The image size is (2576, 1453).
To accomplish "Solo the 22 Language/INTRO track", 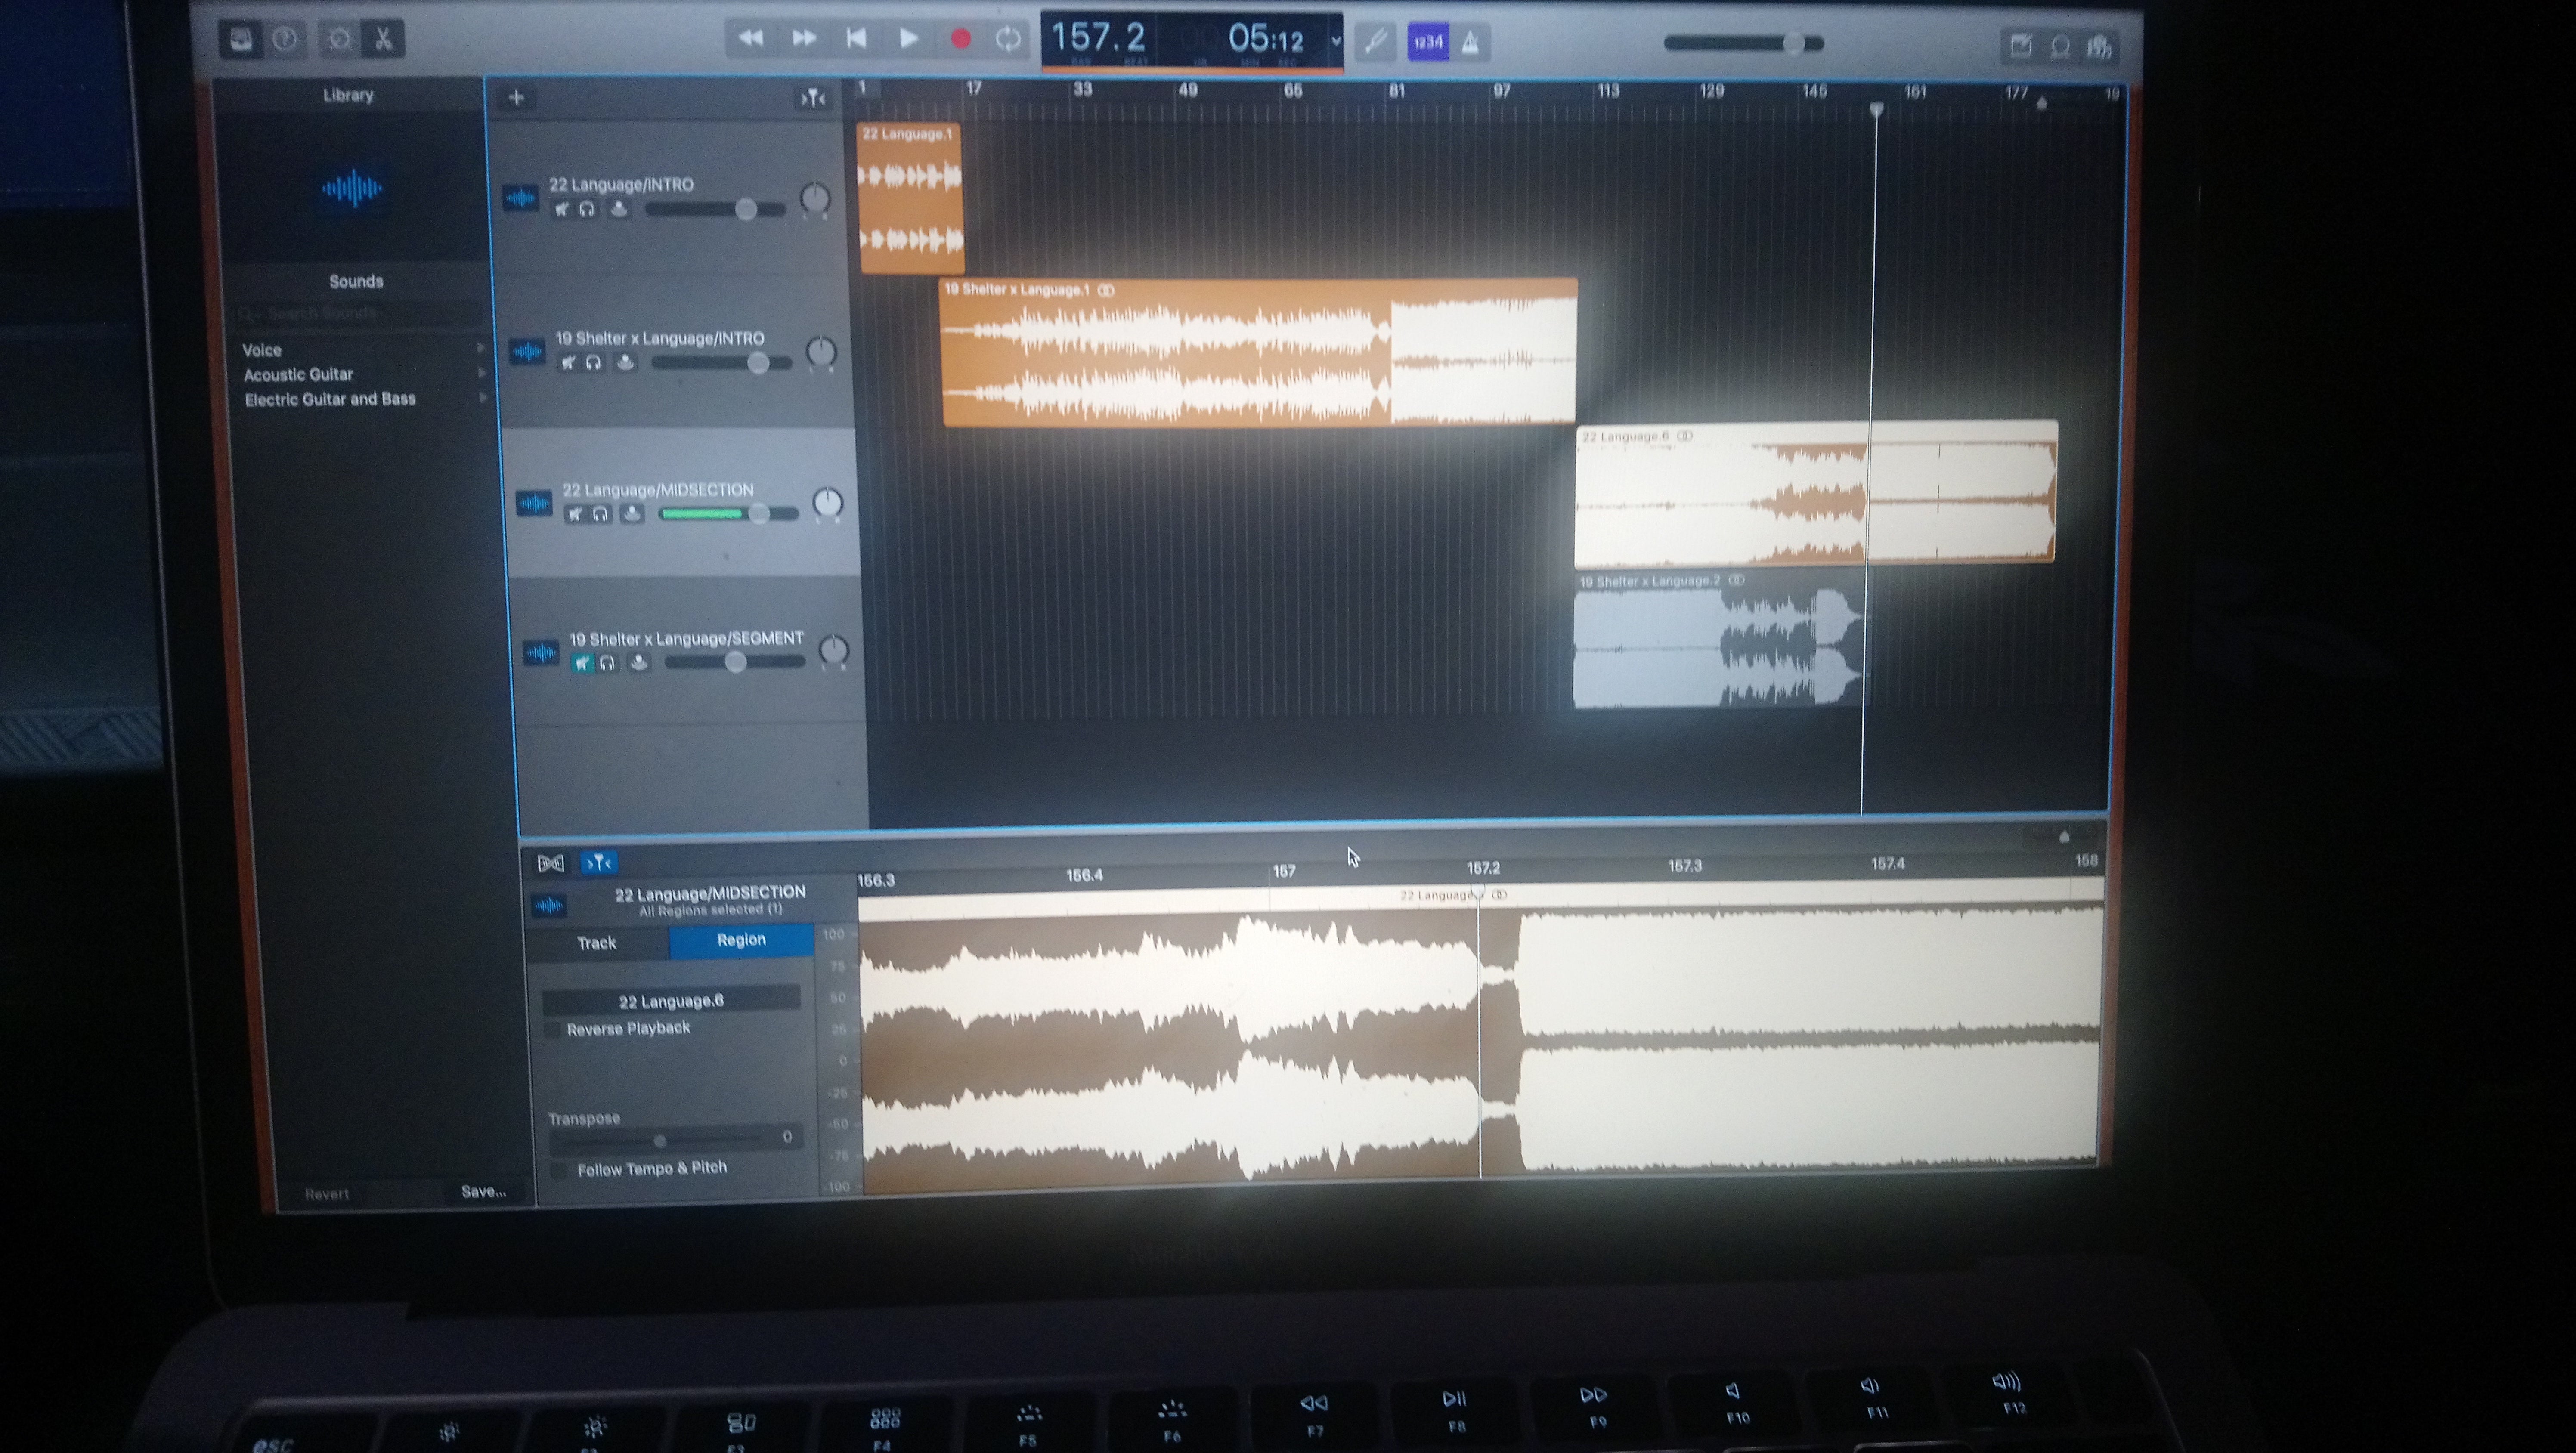I will click(x=588, y=209).
